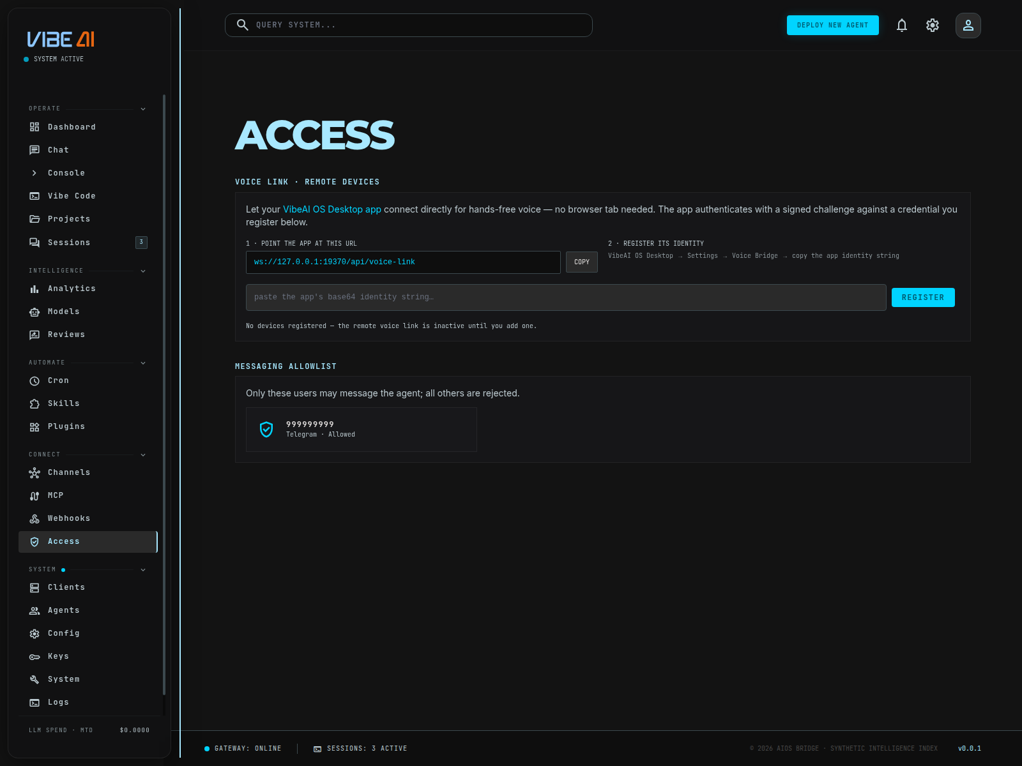Collapse the AUTOMATE section
The width and height of the screenshot is (1022, 766).
pyautogui.click(x=143, y=363)
